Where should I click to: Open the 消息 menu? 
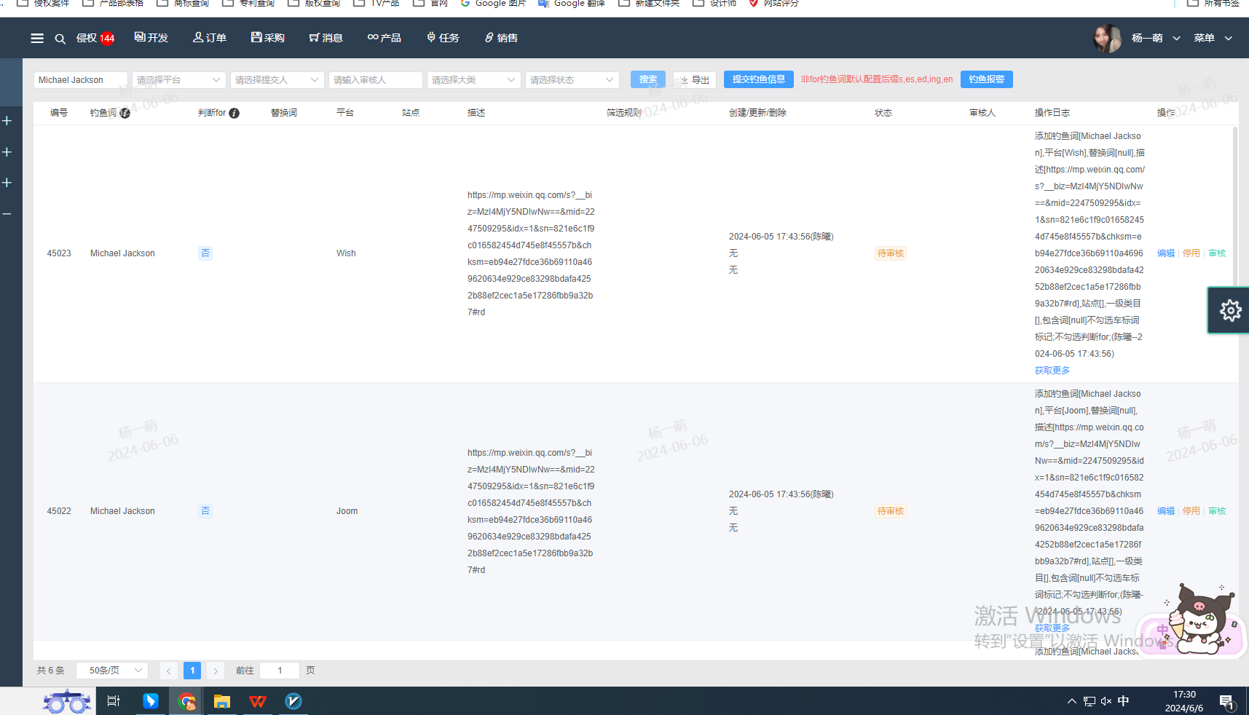(326, 38)
